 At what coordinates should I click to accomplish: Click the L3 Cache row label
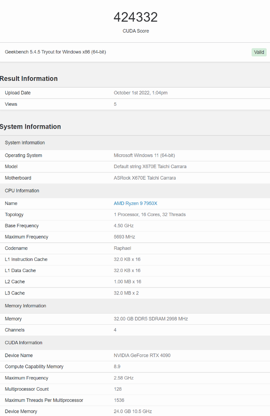click(15, 293)
